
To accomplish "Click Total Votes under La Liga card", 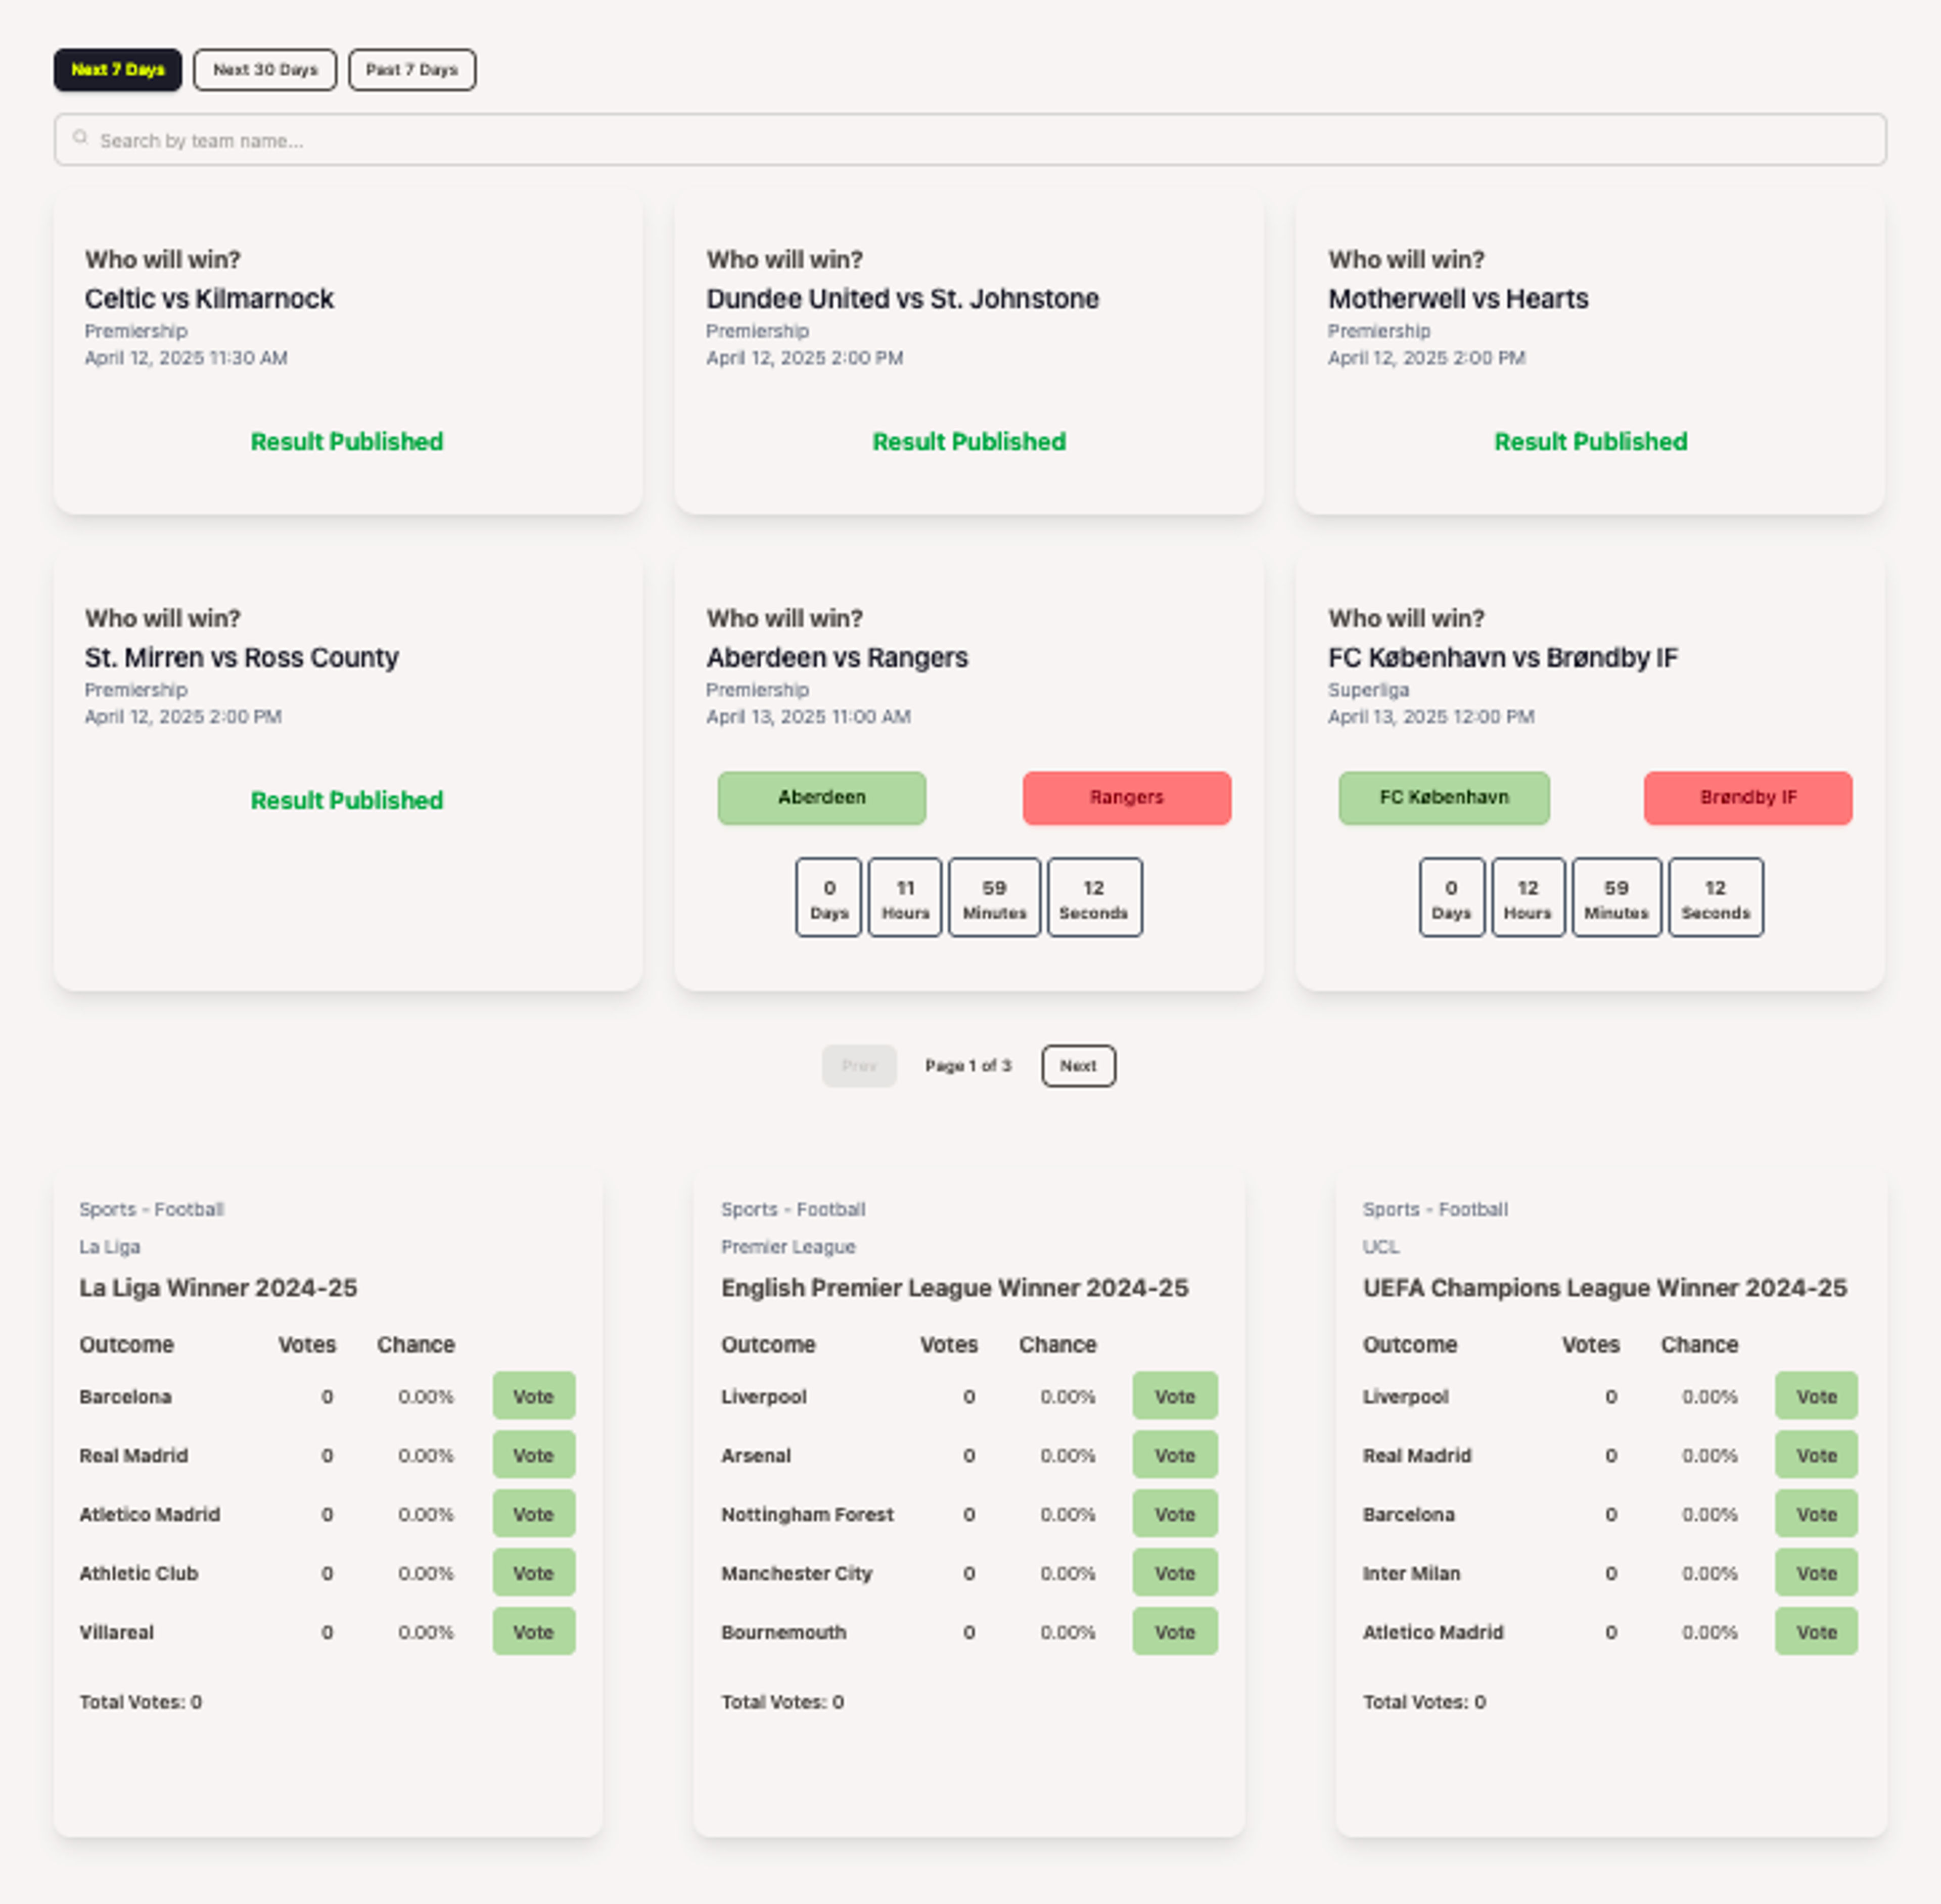I will pos(141,1702).
